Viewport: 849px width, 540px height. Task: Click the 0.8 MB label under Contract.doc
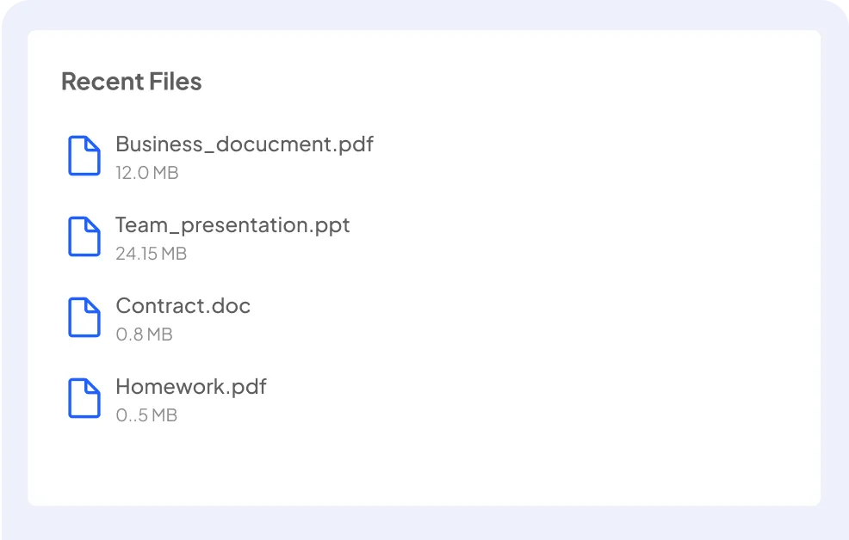[143, 334]
